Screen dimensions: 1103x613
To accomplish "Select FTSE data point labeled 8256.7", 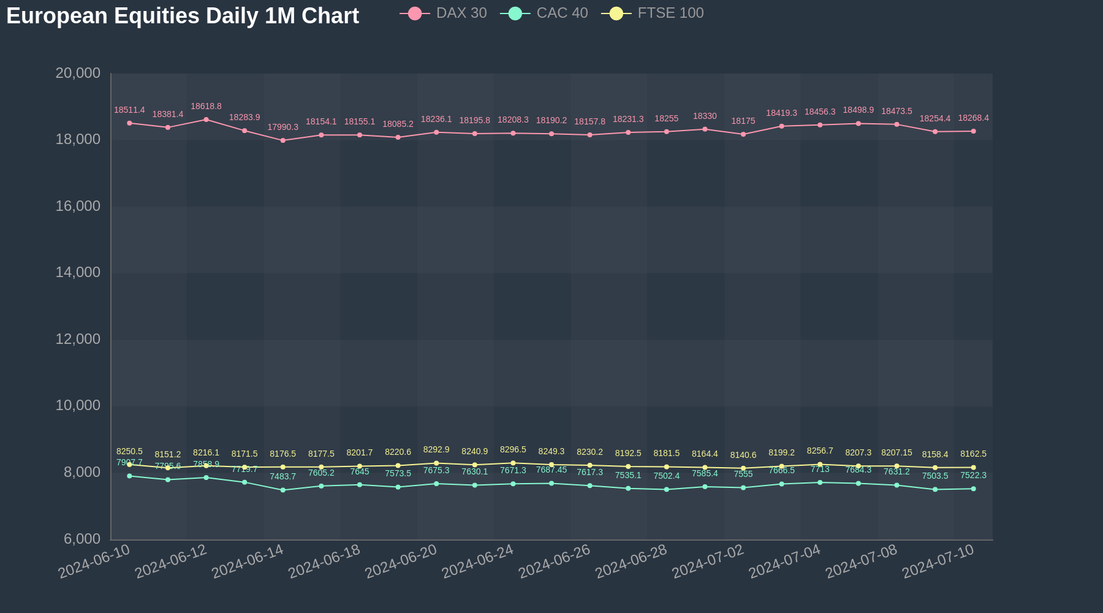I will point(820,465).
